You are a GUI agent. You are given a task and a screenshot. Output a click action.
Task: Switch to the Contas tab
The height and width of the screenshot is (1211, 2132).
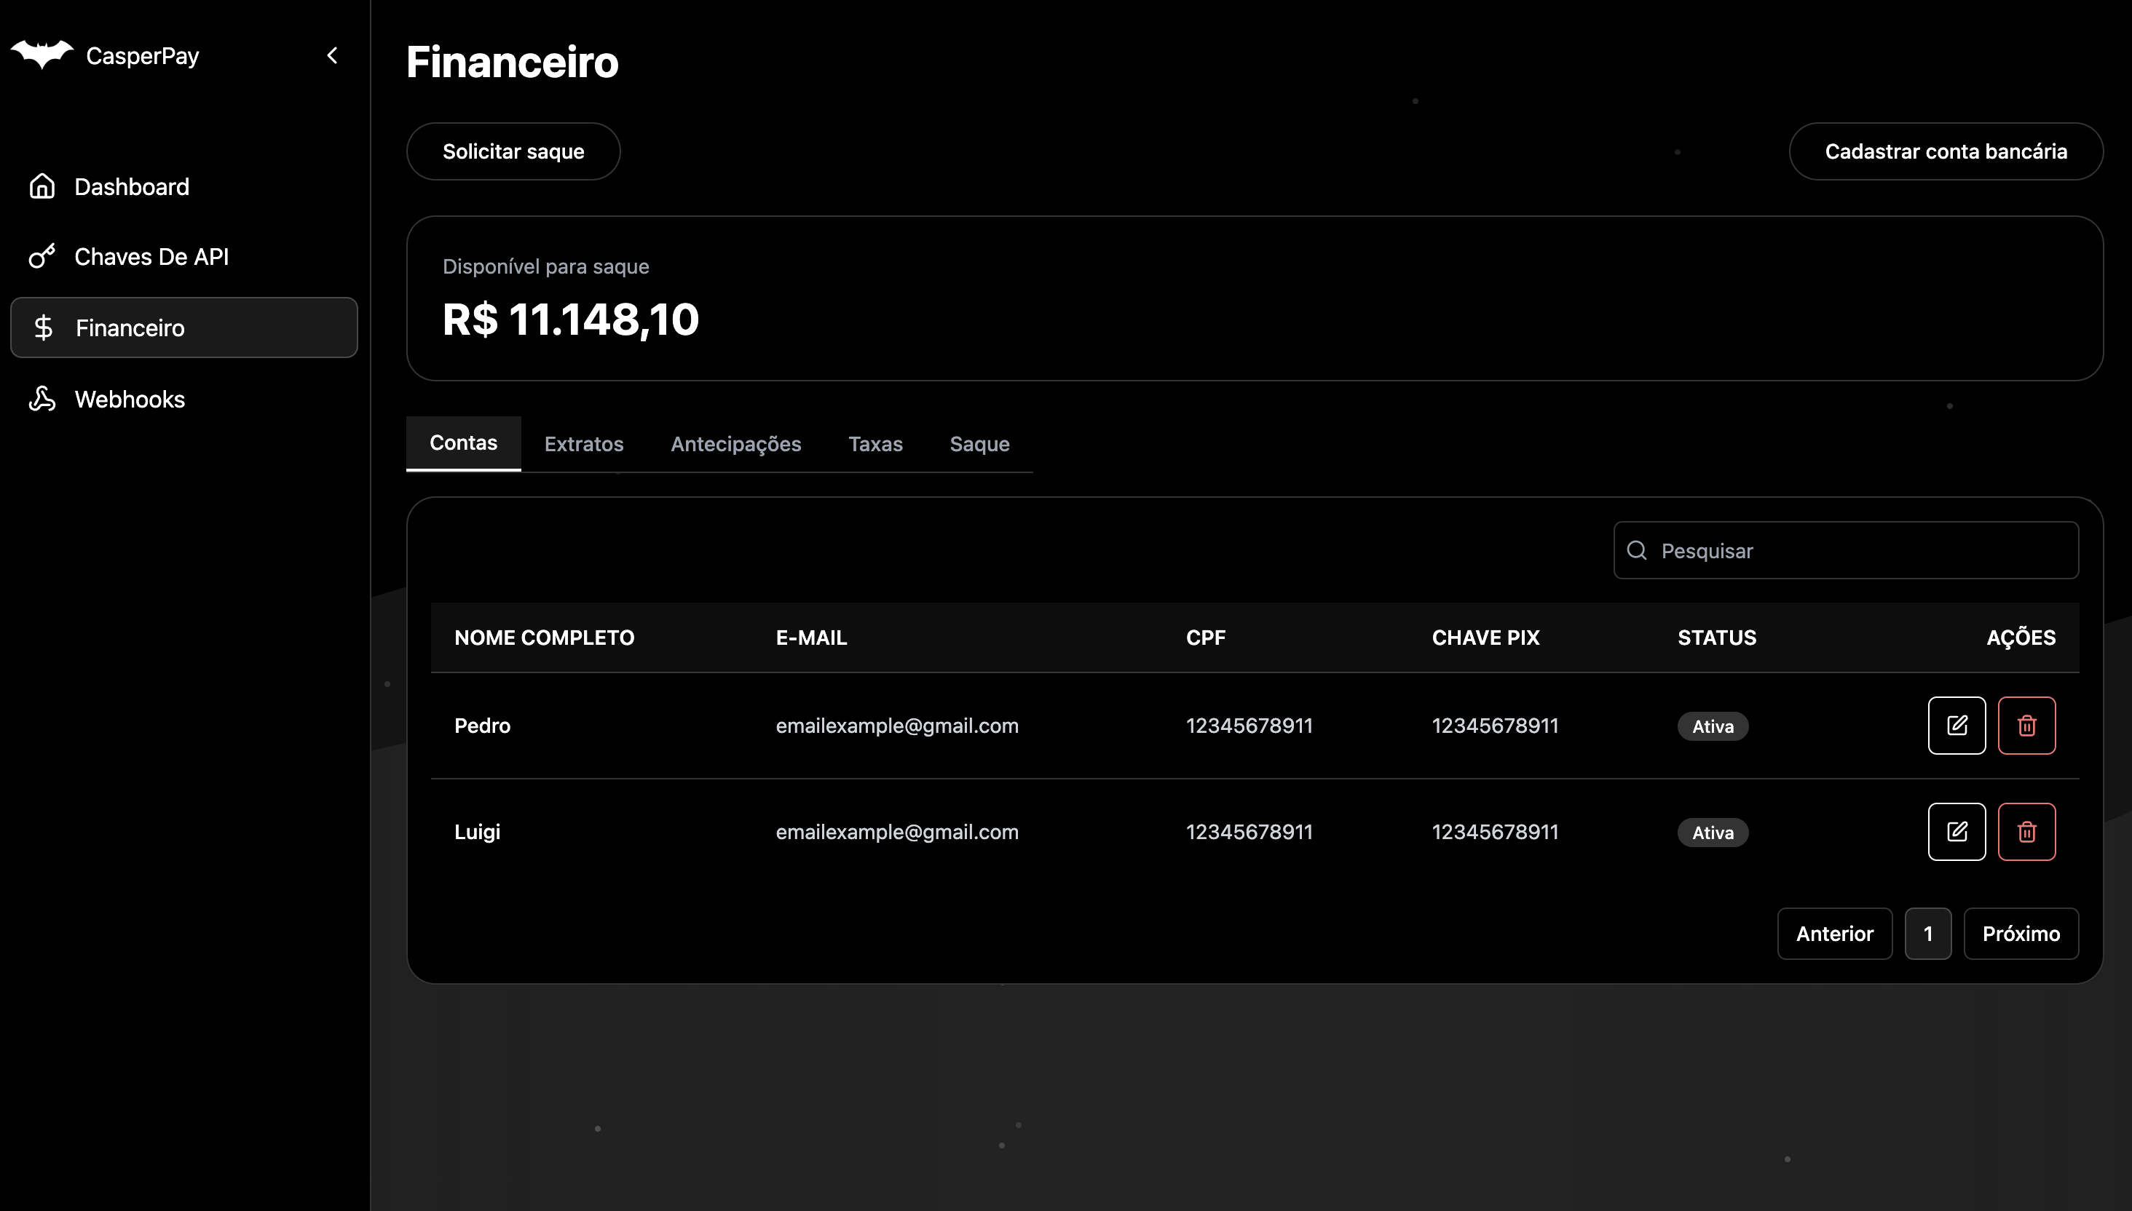click(464, 443)
